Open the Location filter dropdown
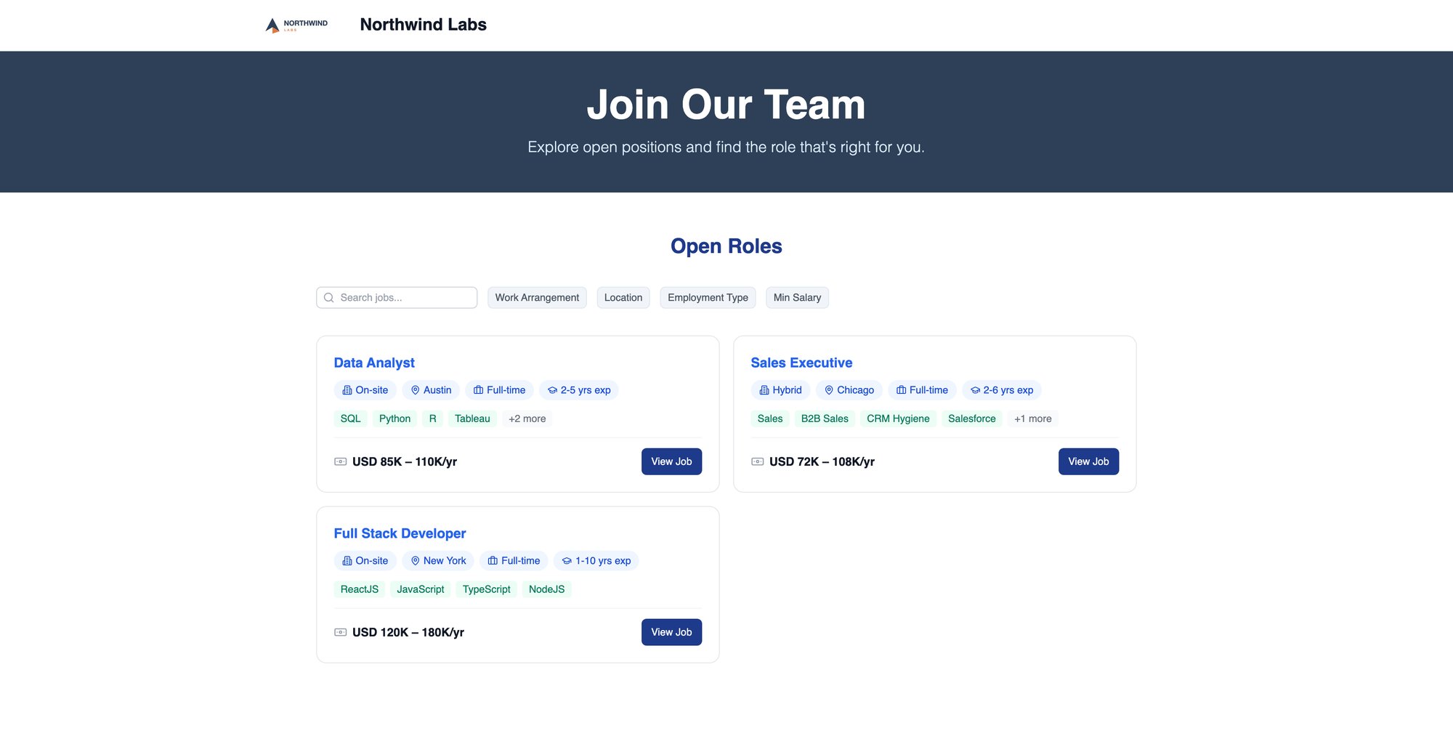This screenshot has width=1453, height=744. point(623,298)
